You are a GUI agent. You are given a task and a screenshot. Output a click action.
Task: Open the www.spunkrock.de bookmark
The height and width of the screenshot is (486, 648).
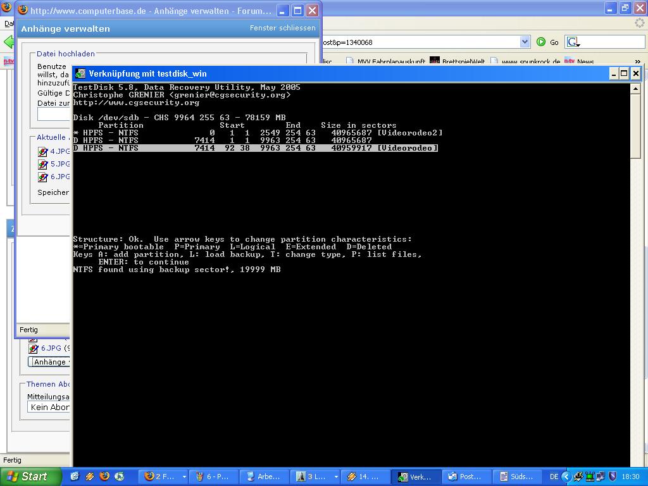pos(525,61)
